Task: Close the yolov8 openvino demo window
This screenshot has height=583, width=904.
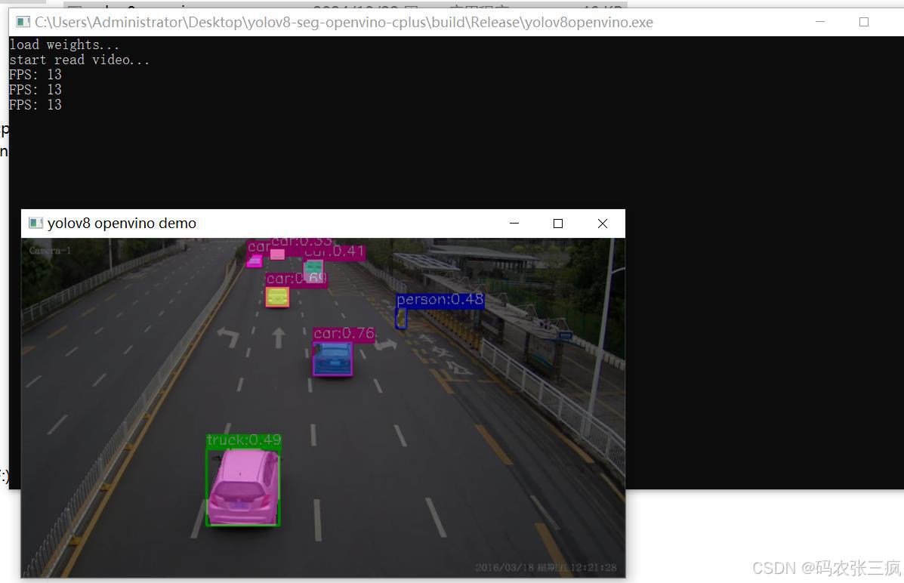Action: pos(602,224)
